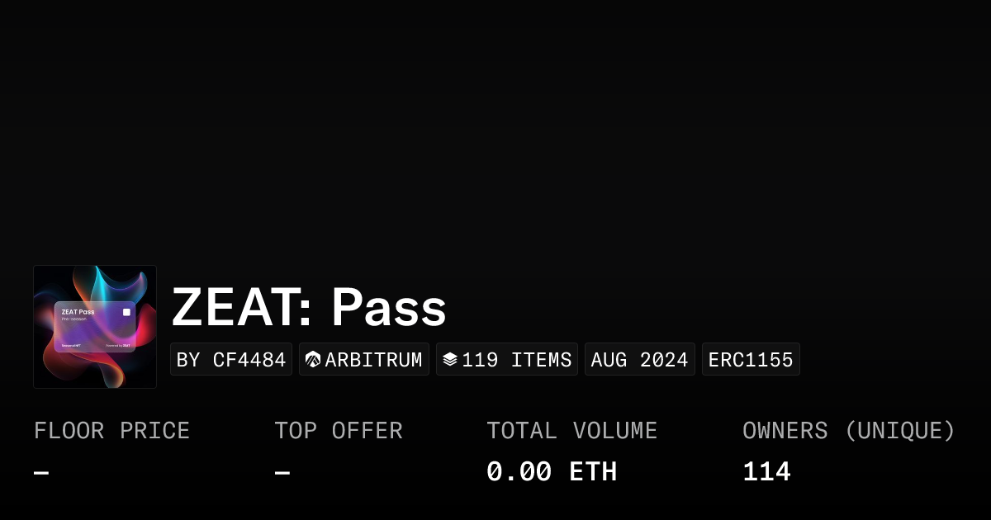
Task: Click the Arbitrum logo icon
Action: tap(313, 360)
